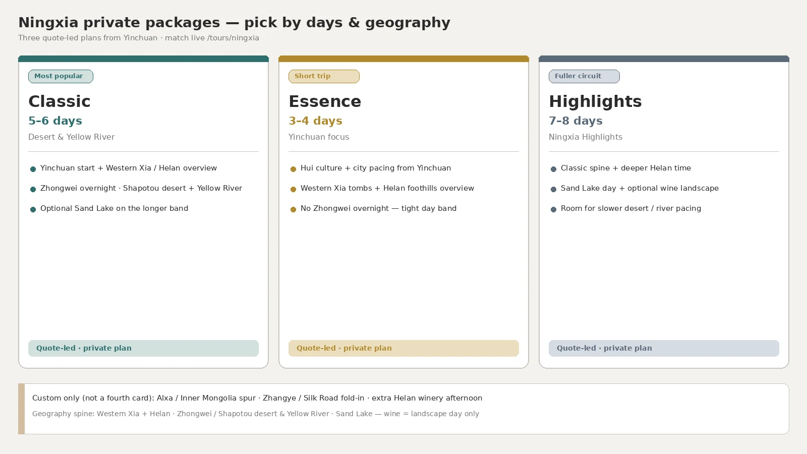Click the Highlights package title
The width and height of the screenshot is (807, 454).
coord(595,101)
